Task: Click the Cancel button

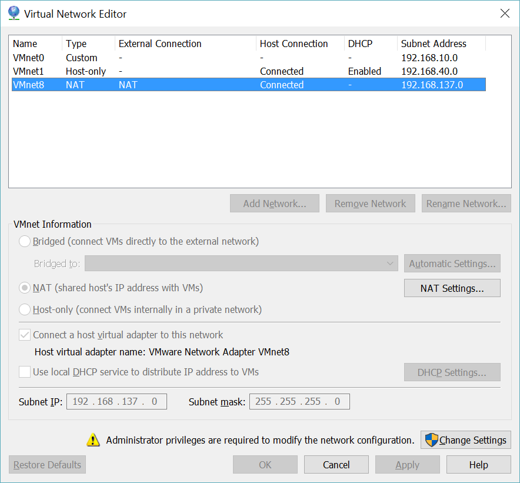Action: point(336,464)
